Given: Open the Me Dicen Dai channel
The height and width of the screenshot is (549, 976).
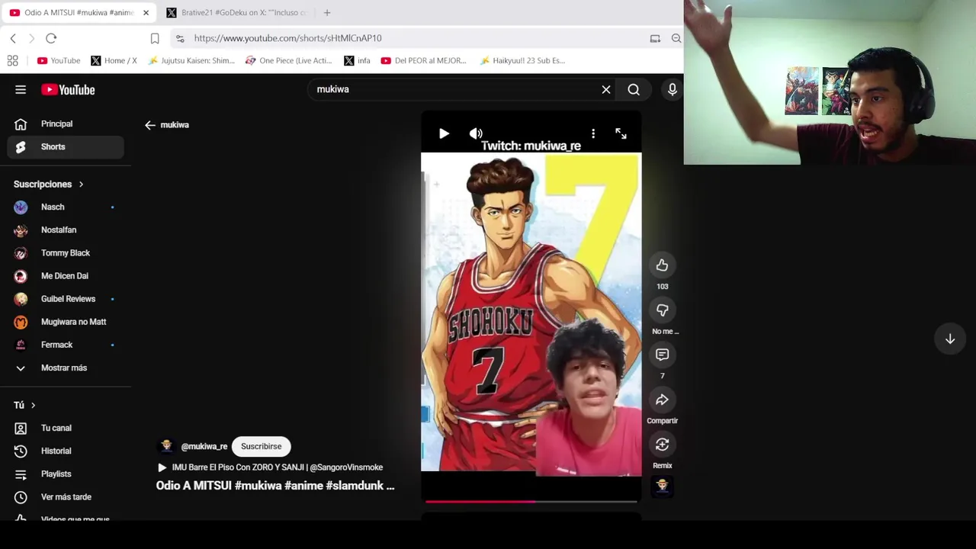Looking at the screenshot, I should [x=66, y=275].
